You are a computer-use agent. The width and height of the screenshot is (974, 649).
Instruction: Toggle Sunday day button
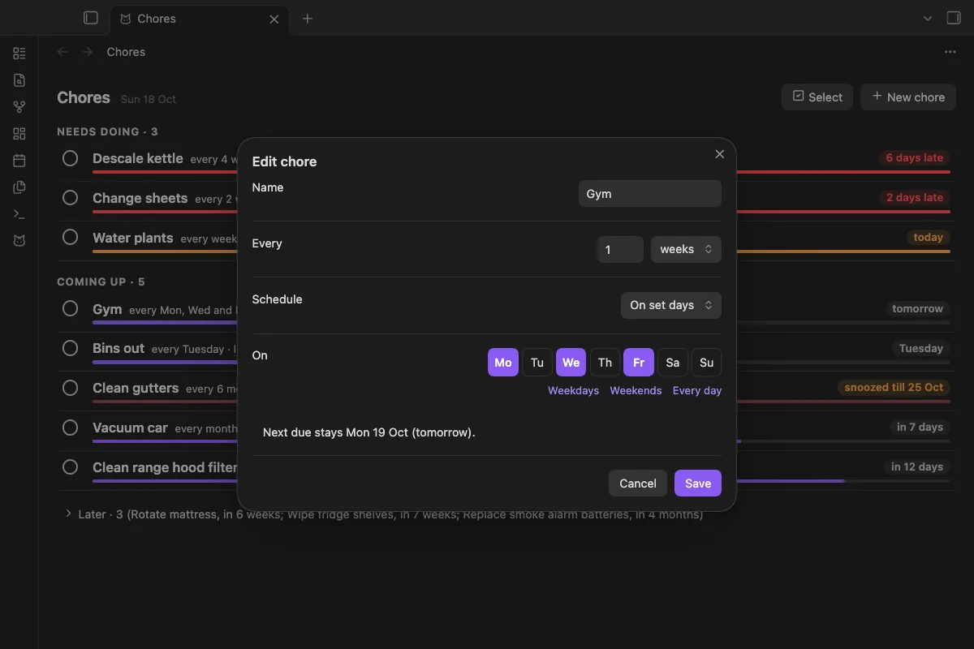[706, 363]
